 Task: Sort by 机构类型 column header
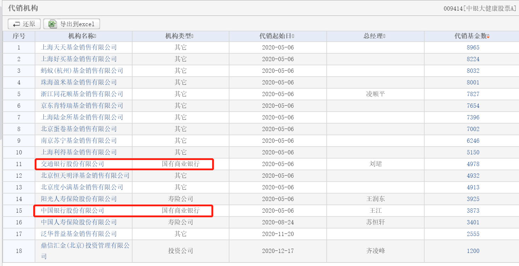[180, 36]
